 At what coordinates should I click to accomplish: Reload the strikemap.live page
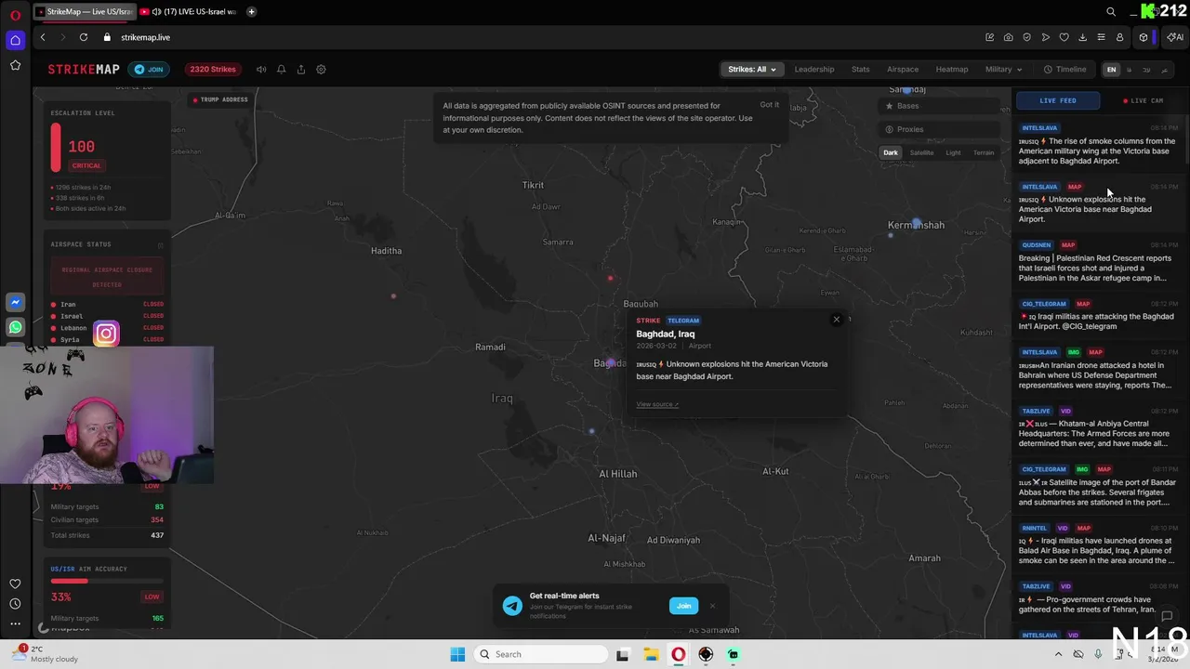[84, 37]
